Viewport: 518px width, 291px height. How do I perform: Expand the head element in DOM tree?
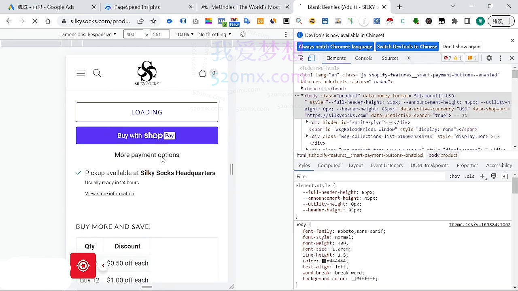point(302,89)
